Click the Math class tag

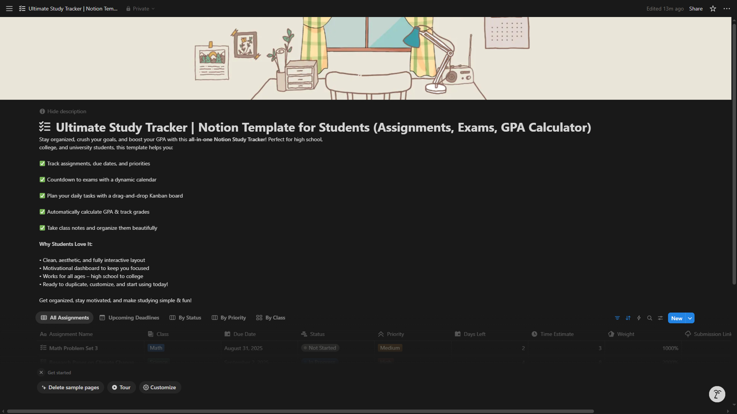156,348
